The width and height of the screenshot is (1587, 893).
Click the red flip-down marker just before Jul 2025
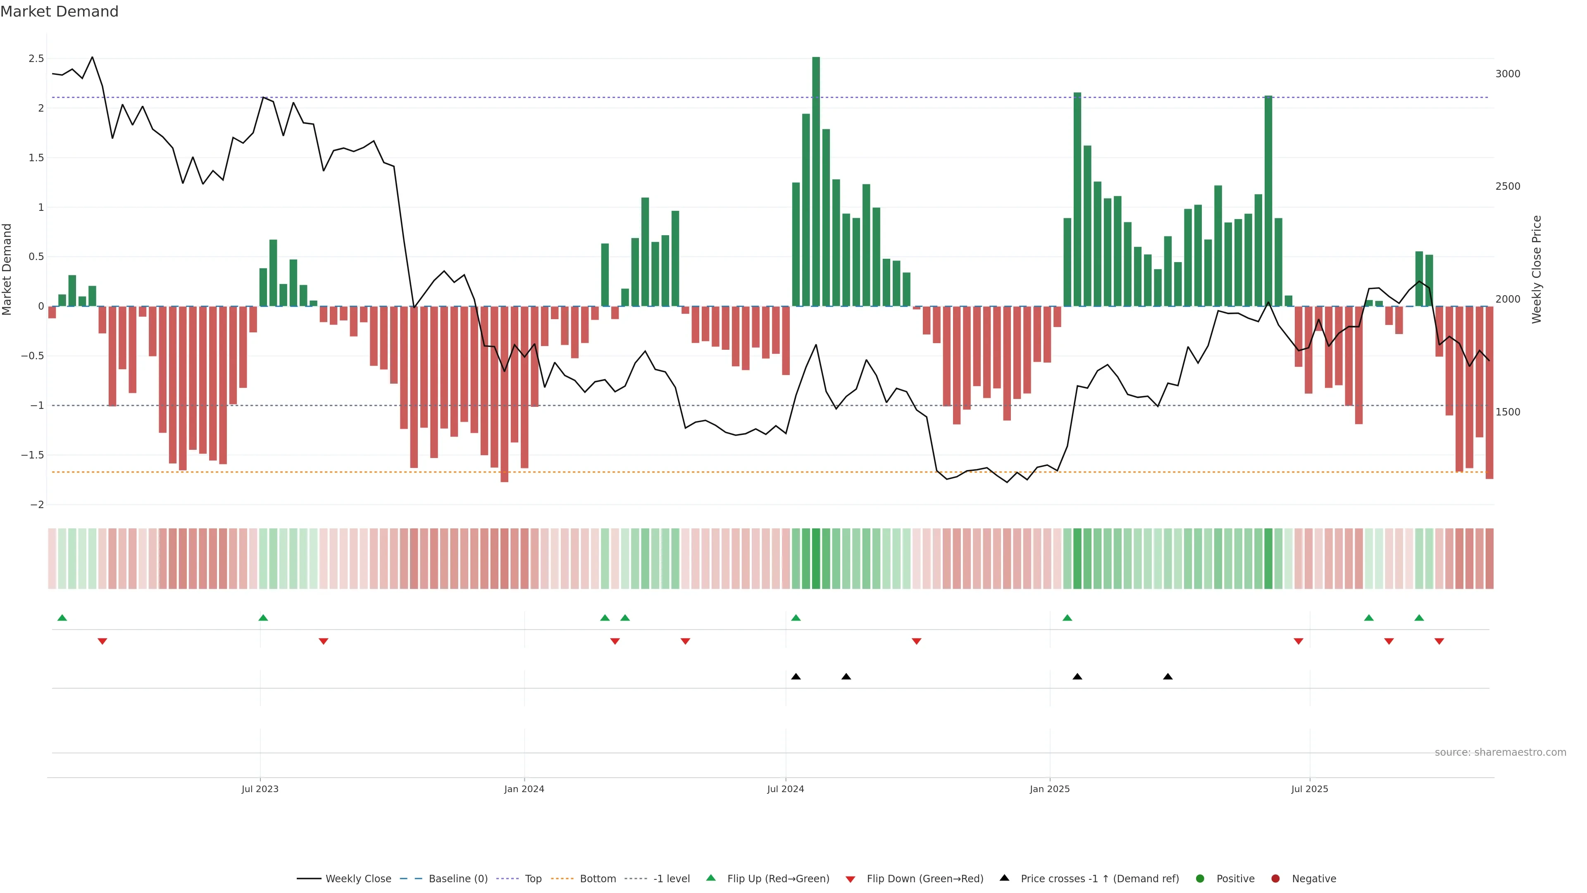tap(1298, 642)
